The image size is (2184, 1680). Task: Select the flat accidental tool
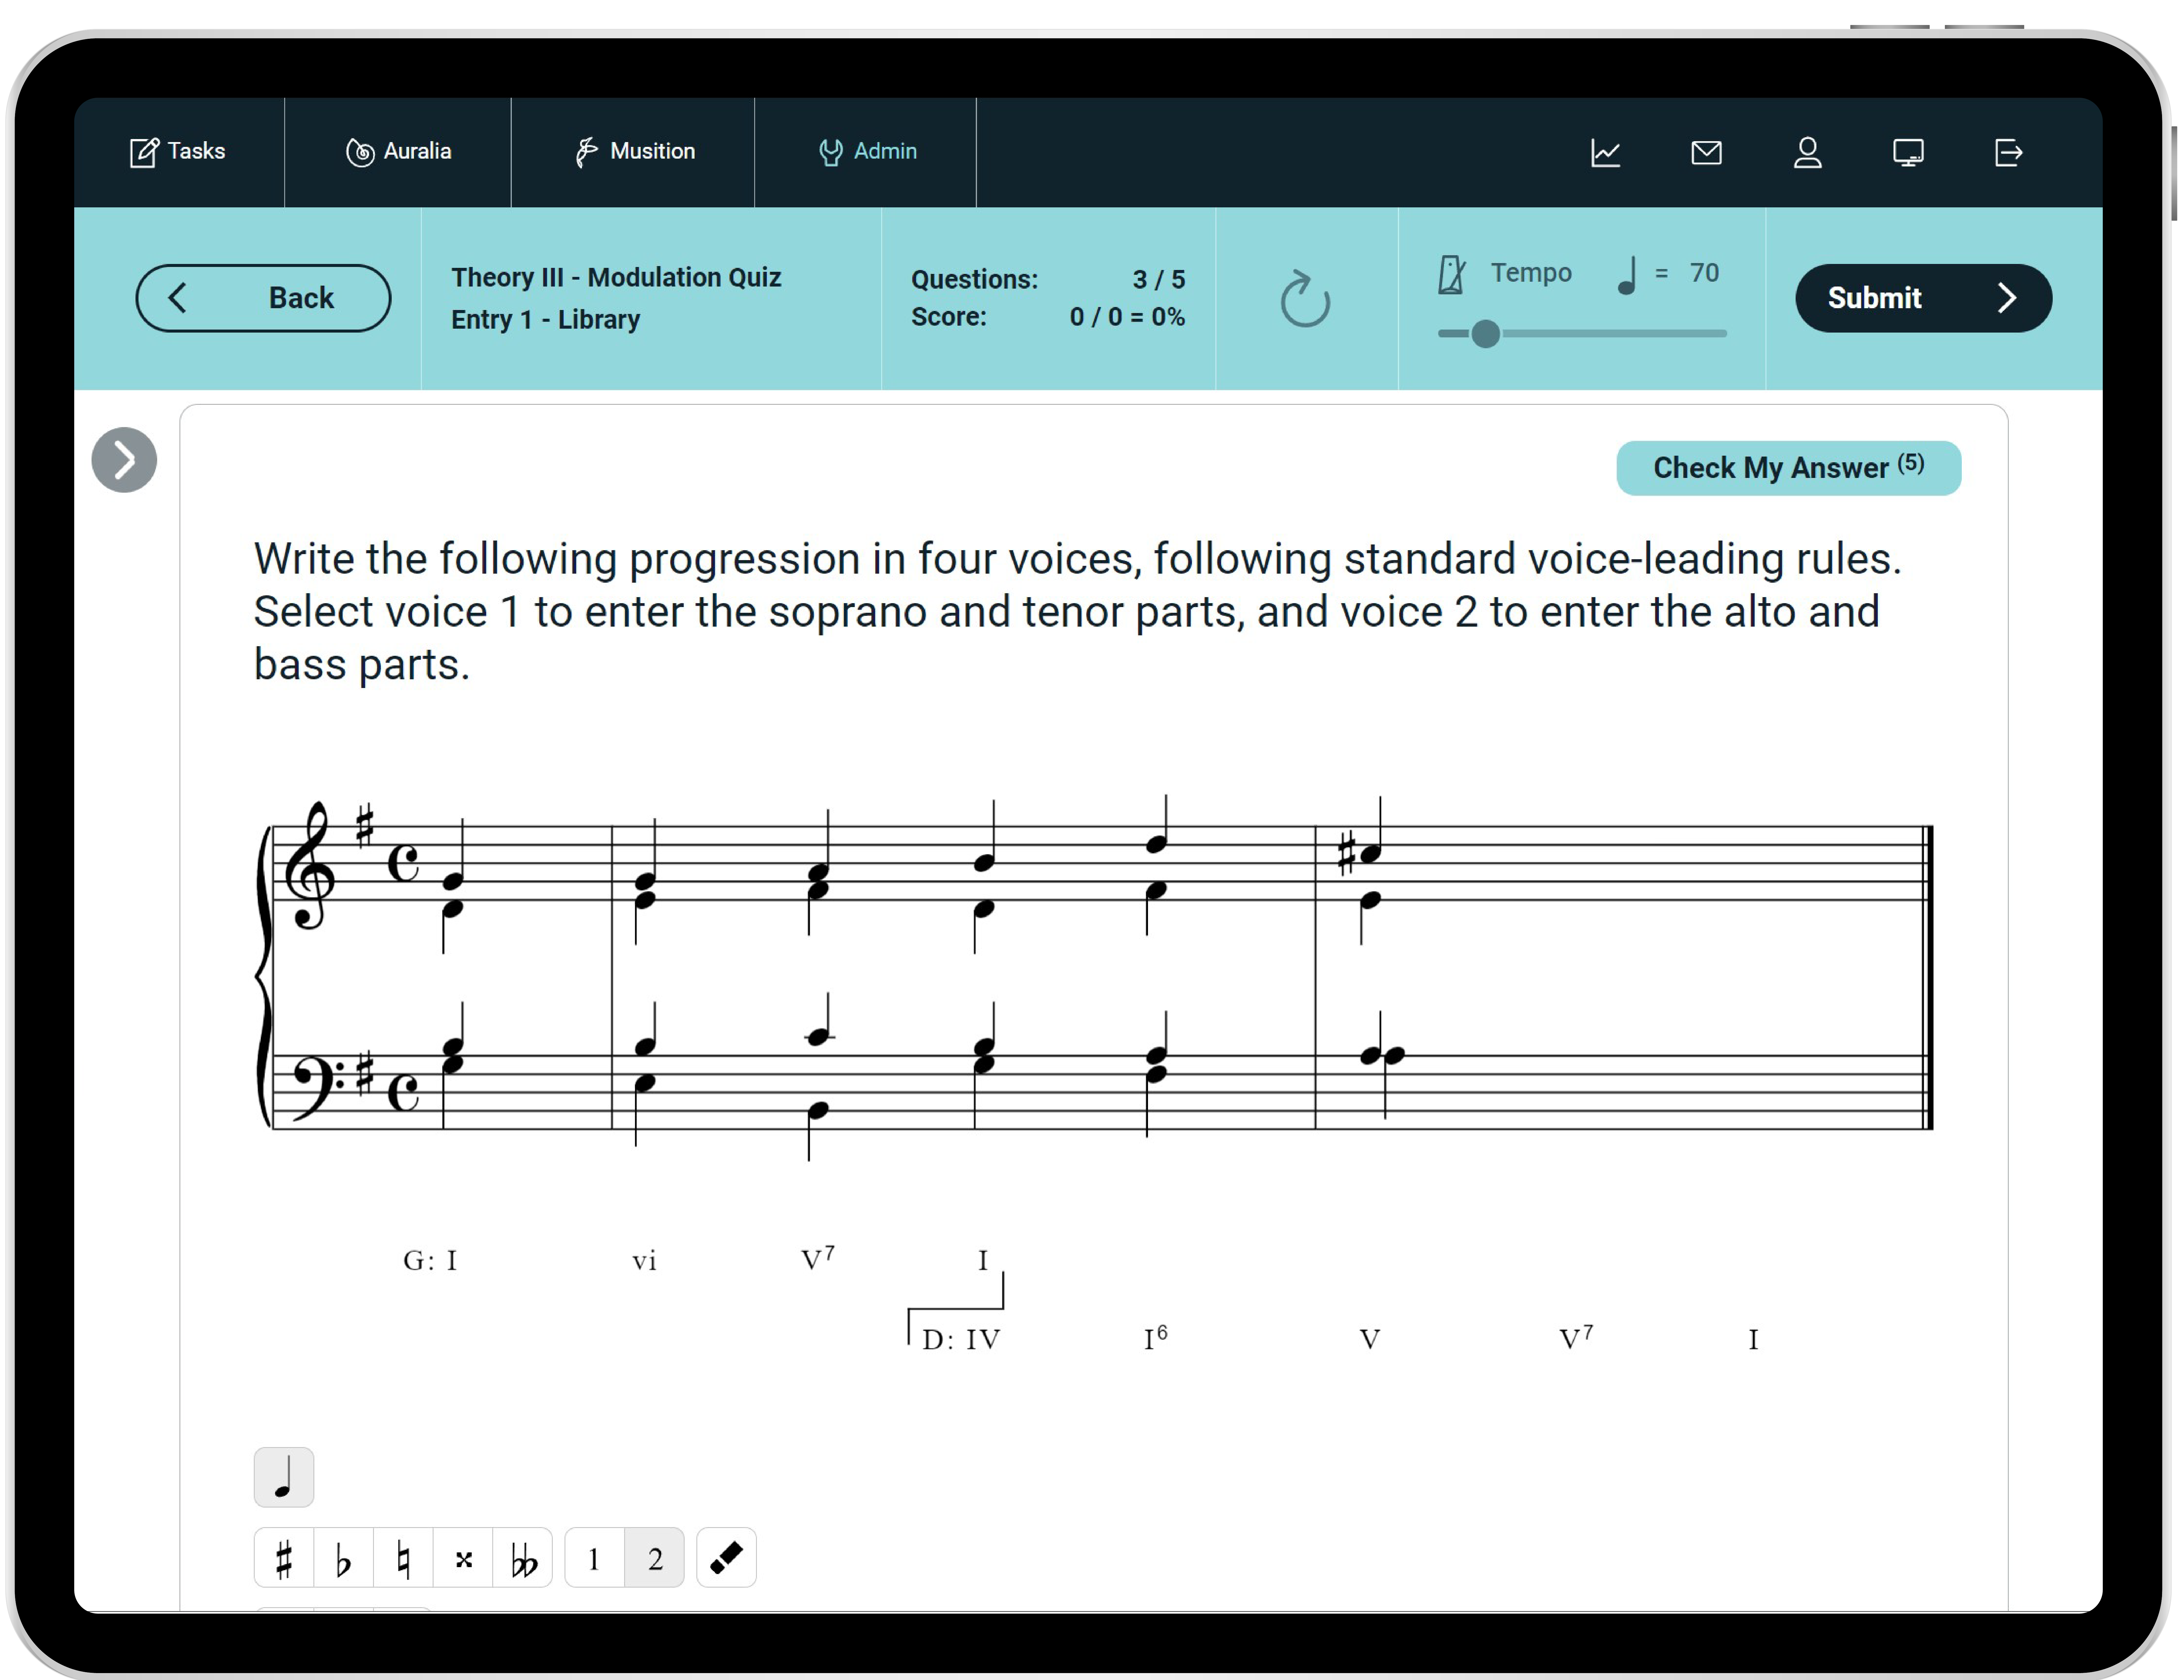[x=343, y=1558]
